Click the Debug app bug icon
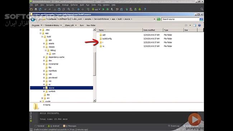 pyautogui.click(x=108, y=9)
